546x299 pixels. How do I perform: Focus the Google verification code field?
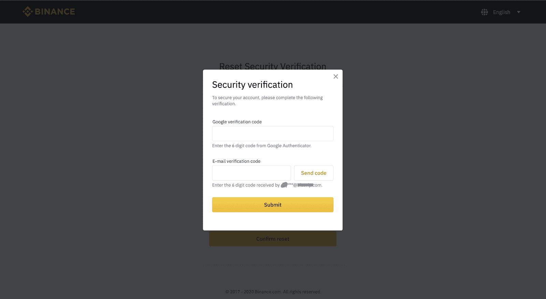point(273,133)
